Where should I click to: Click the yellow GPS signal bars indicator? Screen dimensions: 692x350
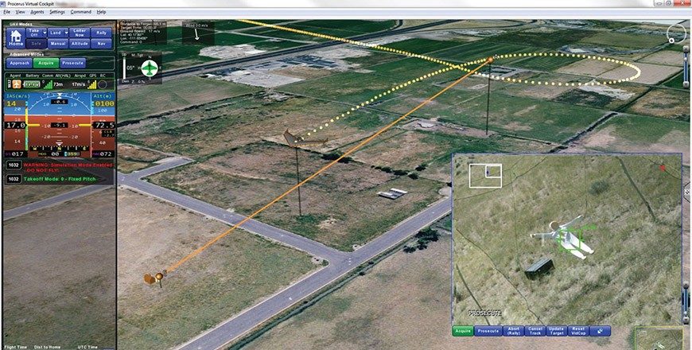coord(91,84)
